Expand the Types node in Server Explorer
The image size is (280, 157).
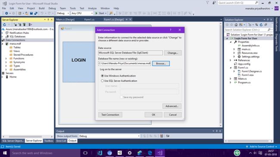[6, 66]
